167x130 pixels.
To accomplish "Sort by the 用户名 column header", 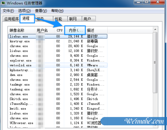I will (x=44, y=30).
